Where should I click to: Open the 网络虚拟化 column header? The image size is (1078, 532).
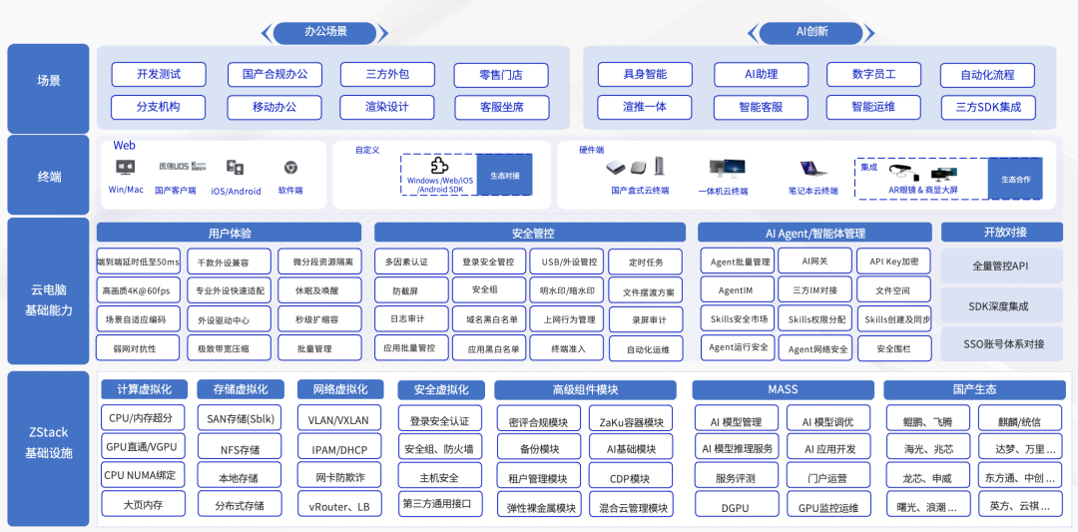(x=340, y=389)
